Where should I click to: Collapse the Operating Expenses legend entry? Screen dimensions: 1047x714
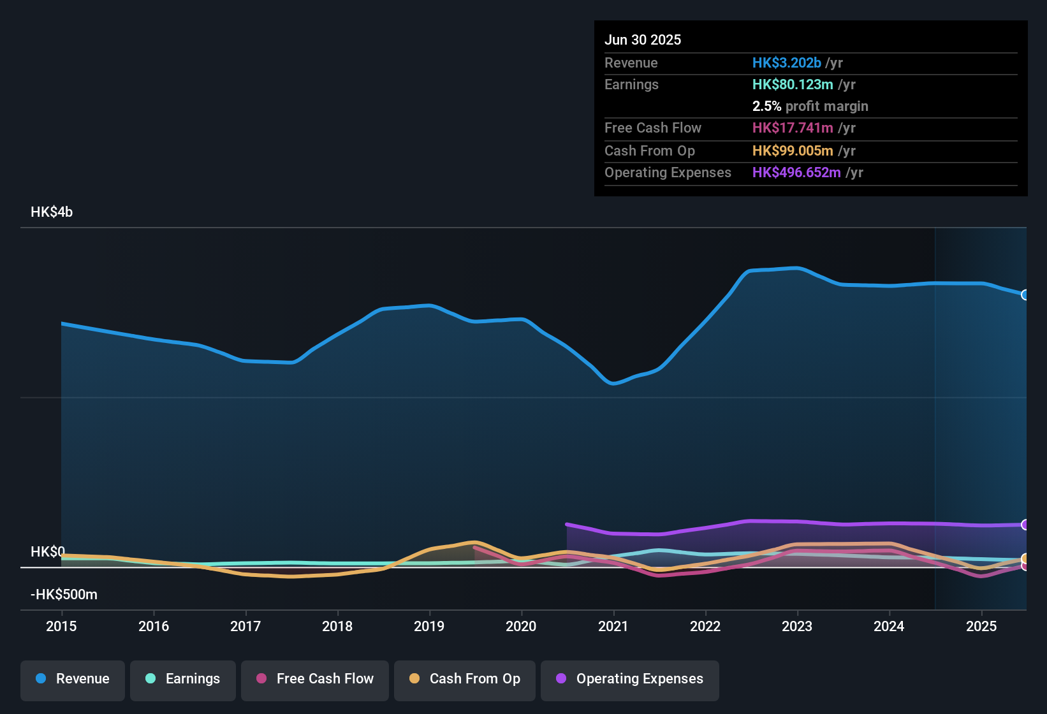coord(629,680)
